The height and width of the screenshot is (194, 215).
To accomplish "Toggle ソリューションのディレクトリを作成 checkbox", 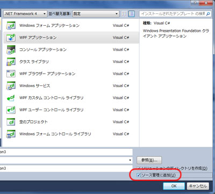I will click(x=139, y=168).
